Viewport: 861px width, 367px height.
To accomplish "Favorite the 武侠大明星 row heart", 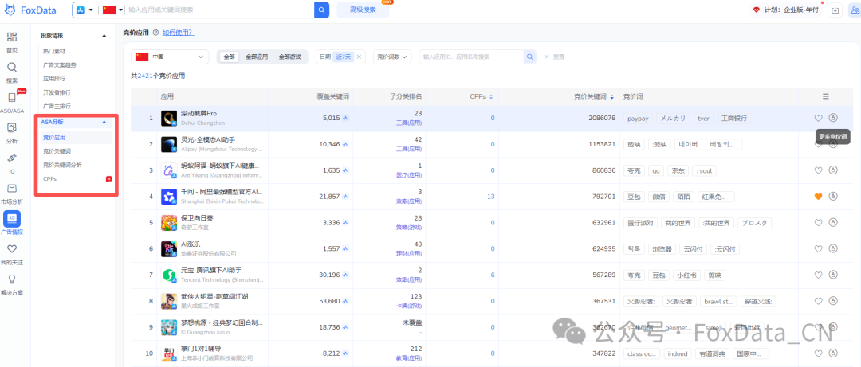I will [x=818, y=301].
